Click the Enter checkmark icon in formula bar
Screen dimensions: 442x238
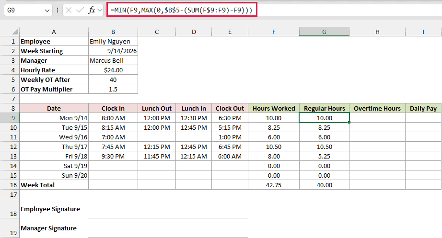(x=80, y=11)
